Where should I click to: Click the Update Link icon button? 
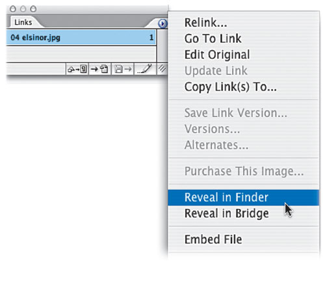coord(123,69)
